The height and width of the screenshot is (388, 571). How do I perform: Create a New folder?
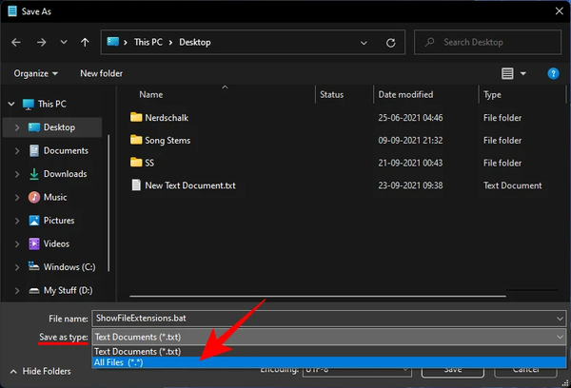point(101,73)
